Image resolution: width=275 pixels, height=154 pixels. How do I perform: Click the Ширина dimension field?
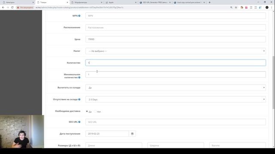176,145
